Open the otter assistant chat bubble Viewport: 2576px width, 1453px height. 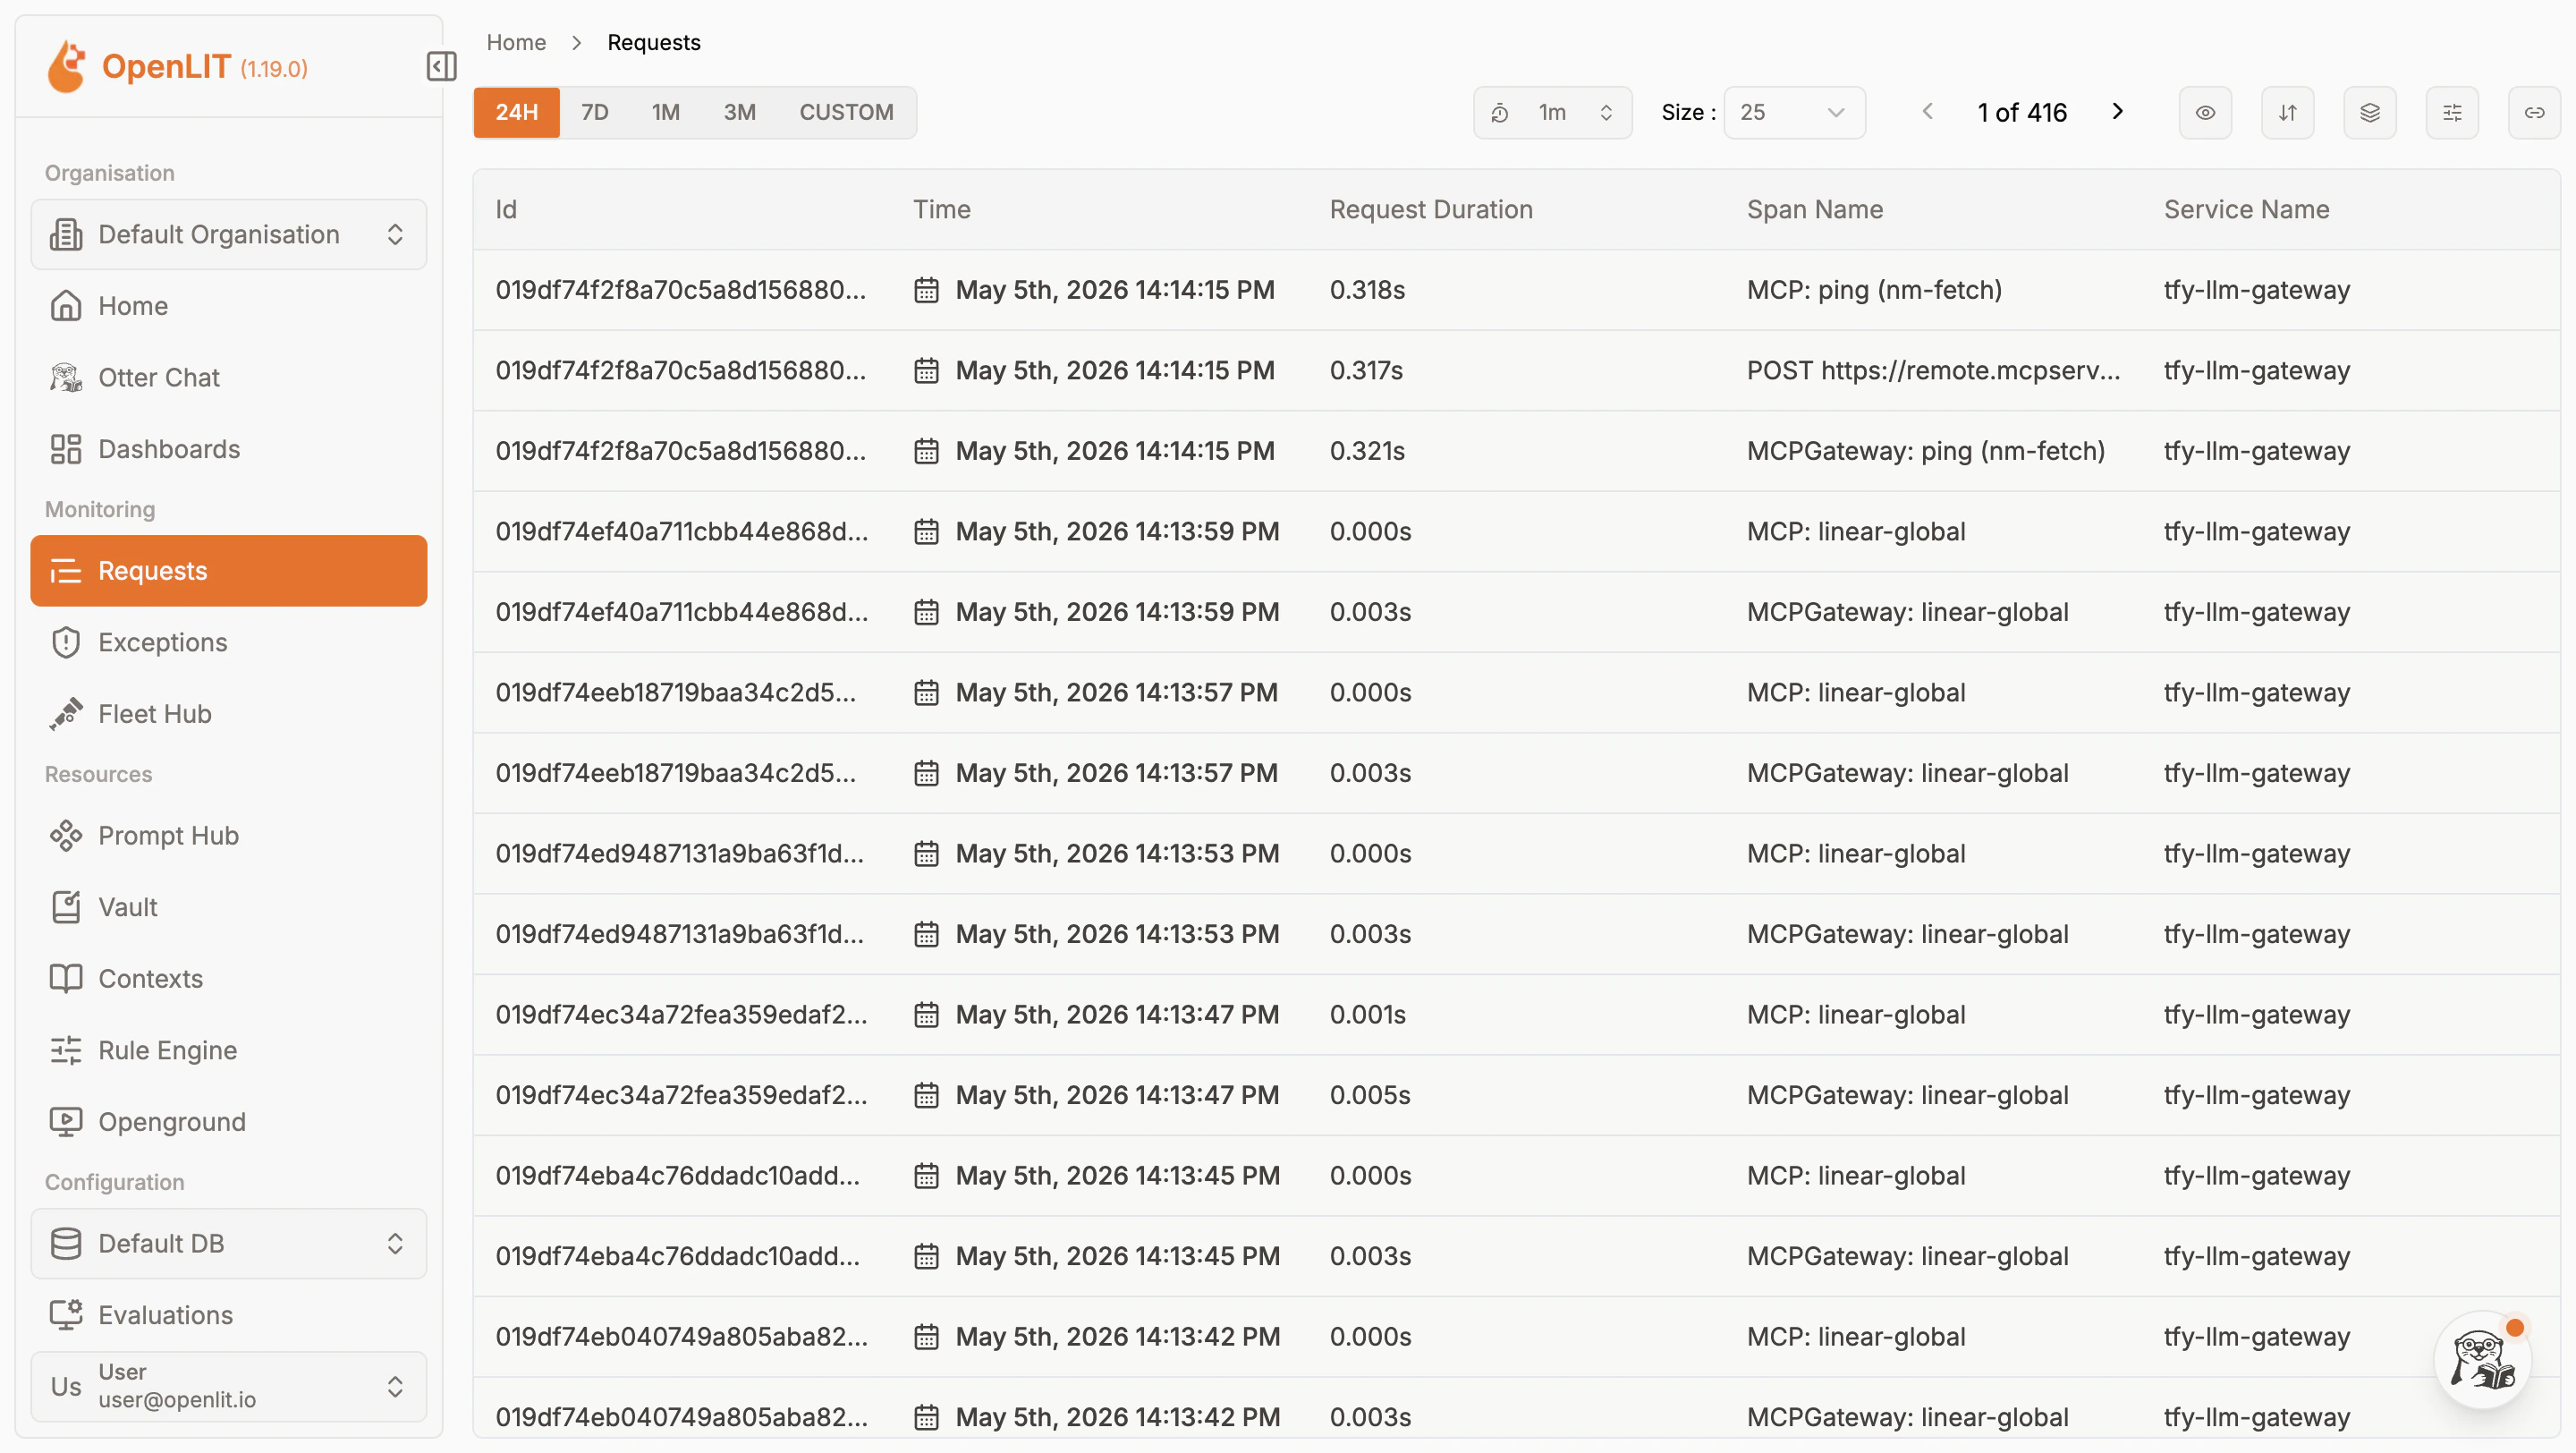(2482, 1360)
